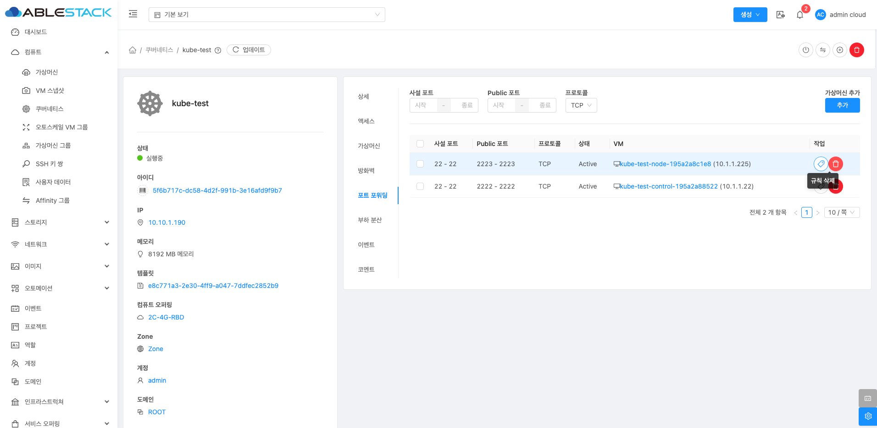Click the home breadcrumb icon
Viewport: 877px width, 428px height.
coord(133,50)
